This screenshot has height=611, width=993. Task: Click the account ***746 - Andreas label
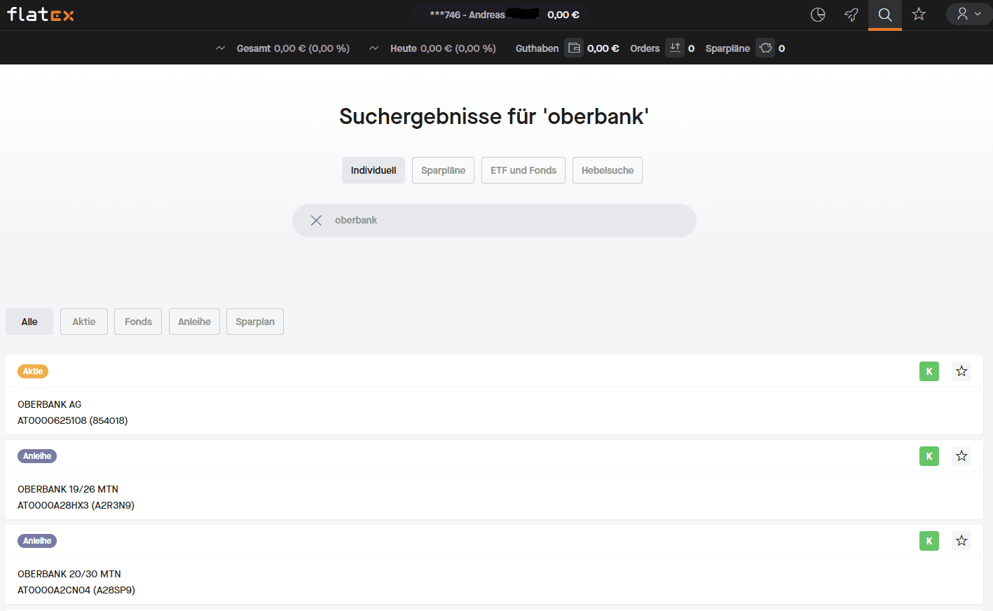pyautogui.click(x=467, y=15)
